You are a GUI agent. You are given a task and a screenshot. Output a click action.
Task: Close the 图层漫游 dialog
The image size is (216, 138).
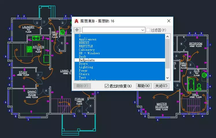[x=169, y=21]
